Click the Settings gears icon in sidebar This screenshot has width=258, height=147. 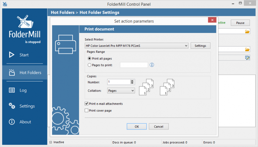point(12,106)
